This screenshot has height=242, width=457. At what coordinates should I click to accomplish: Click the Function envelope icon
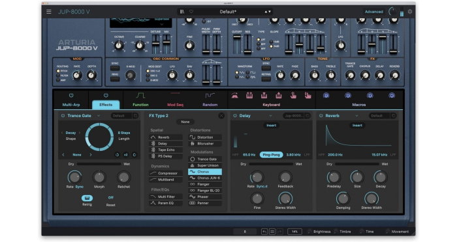(x=140, y=95)
